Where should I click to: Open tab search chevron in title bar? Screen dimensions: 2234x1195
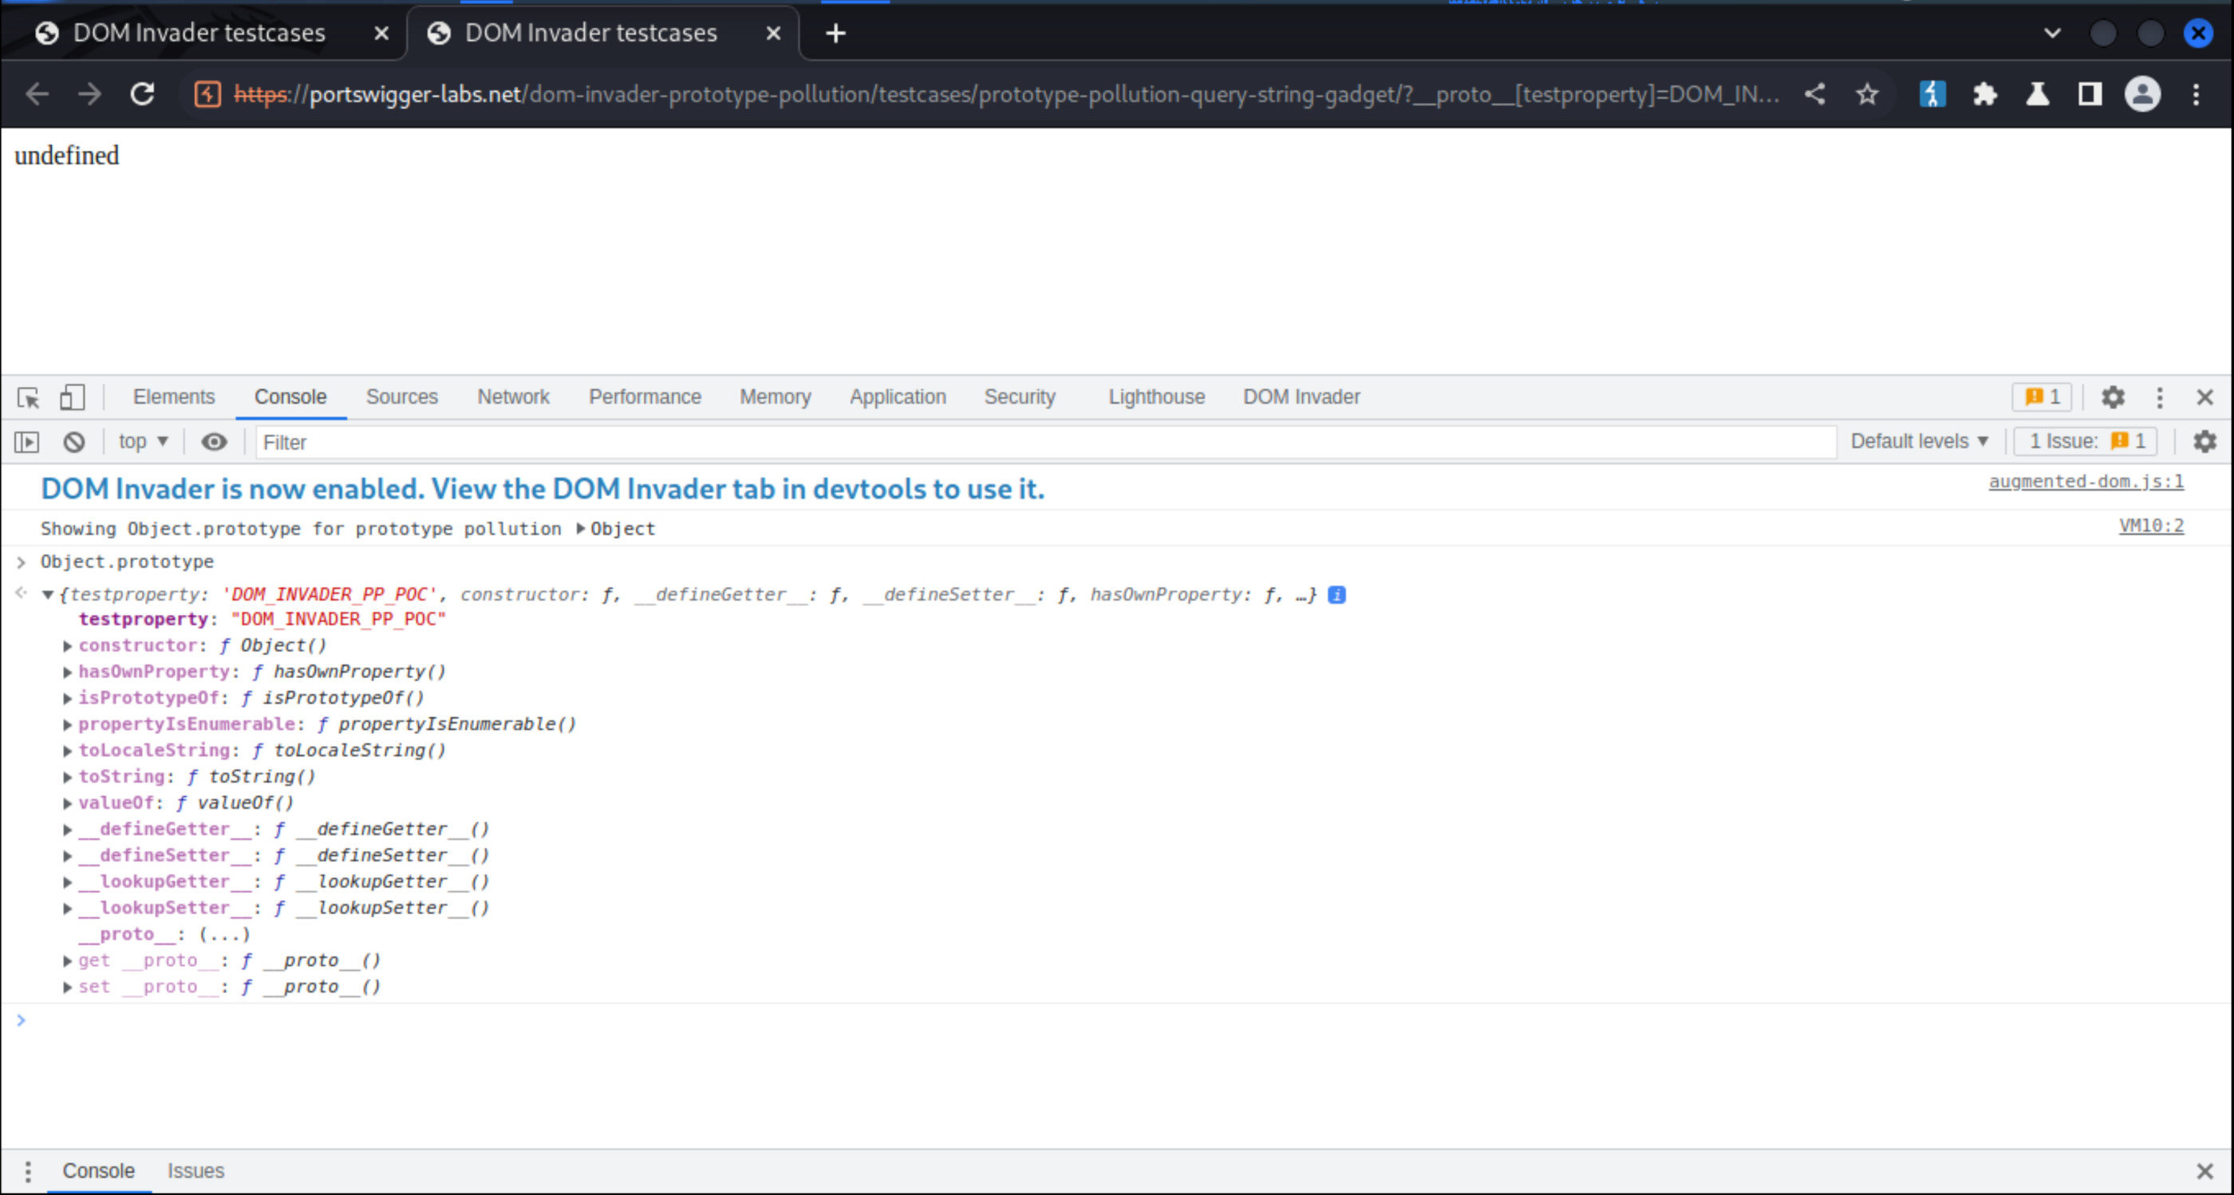[x=2052, y=33]
